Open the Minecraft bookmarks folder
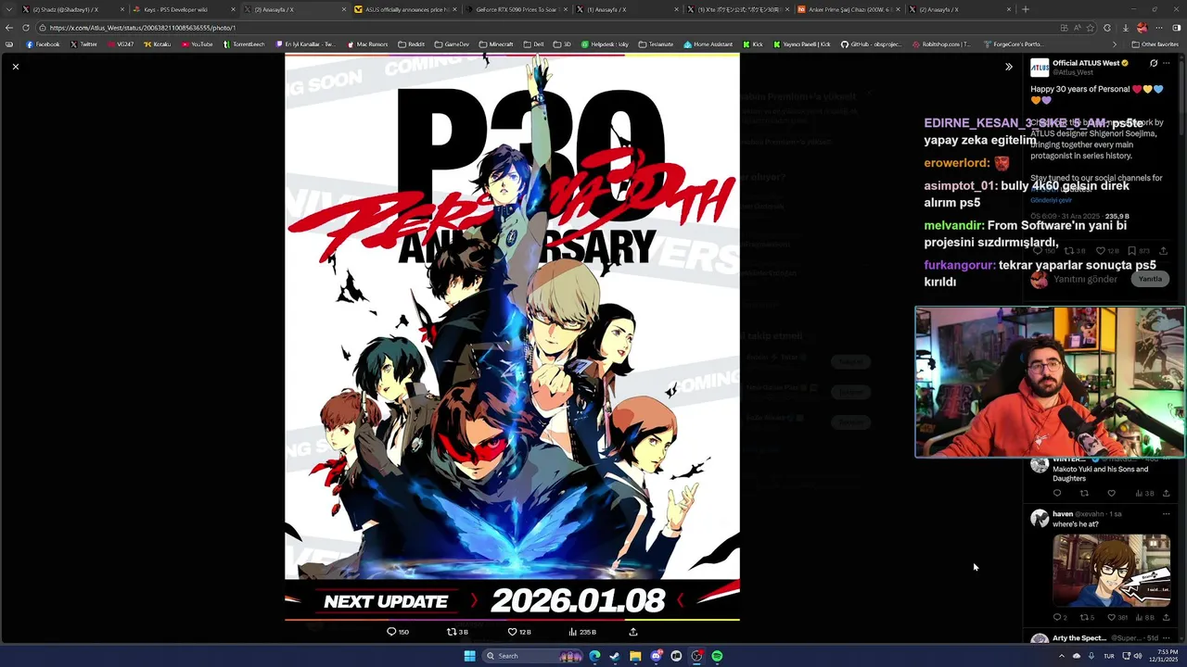The width and height of the screenshot is (1187, 667). tap(496, 44)
